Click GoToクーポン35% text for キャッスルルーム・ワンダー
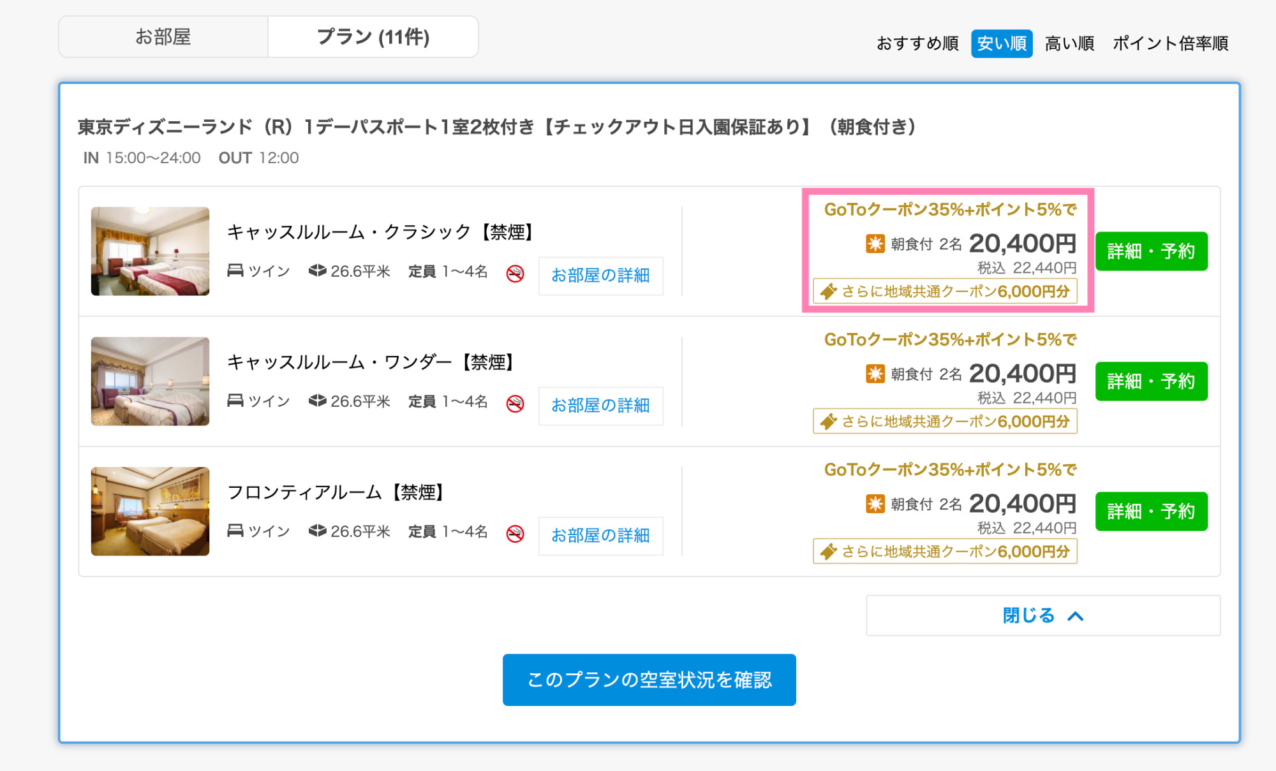The width and height of the screenshot is (1276, 771). [x=951, y=339]
